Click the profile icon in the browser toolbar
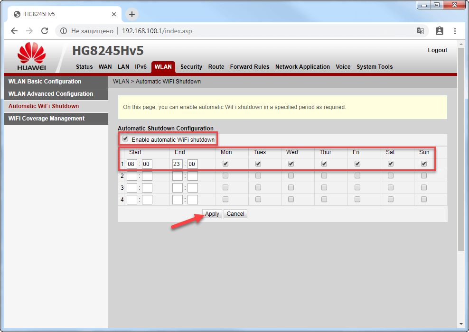 pyautogui.click(x=439, y=31)
